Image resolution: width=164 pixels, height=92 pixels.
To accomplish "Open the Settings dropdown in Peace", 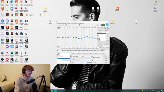I will tap(106, 56).
